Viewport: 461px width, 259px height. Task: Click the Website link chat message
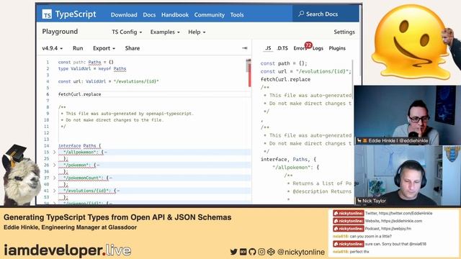[377, 221]
